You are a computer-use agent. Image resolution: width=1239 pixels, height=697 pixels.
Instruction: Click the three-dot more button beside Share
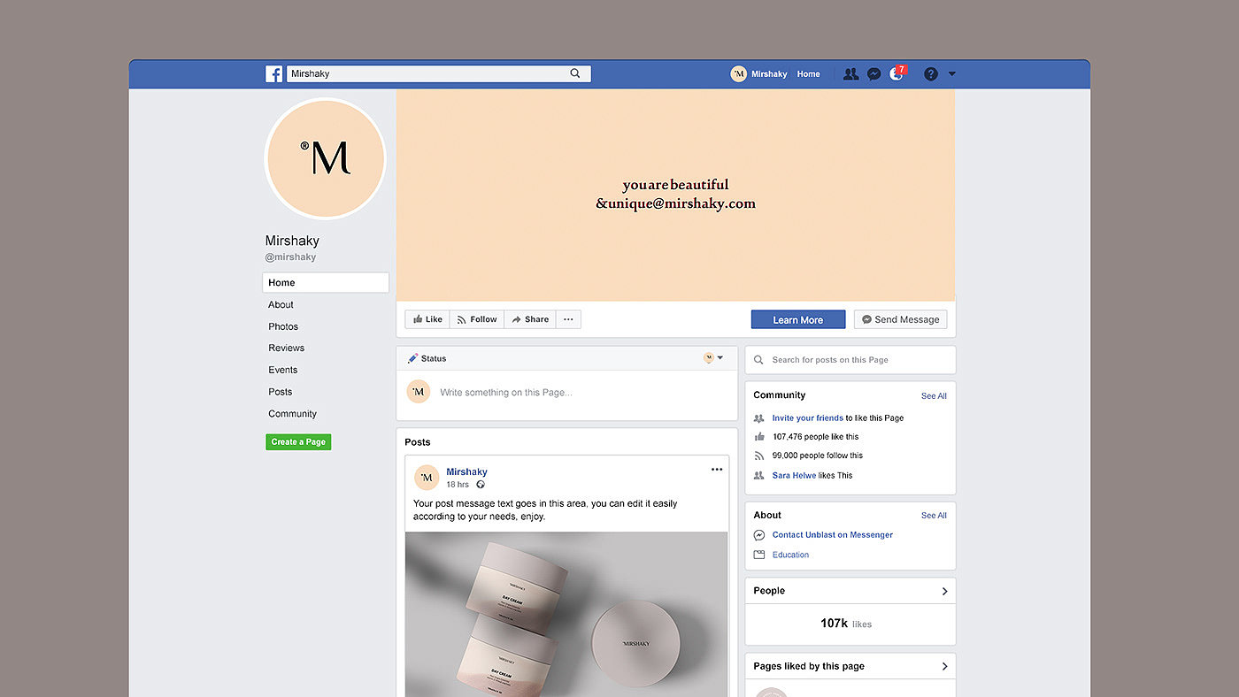tap(568, 319)
